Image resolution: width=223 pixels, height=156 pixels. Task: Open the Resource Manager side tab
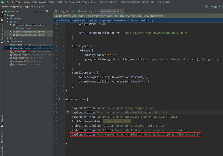(x=2, y=34)
